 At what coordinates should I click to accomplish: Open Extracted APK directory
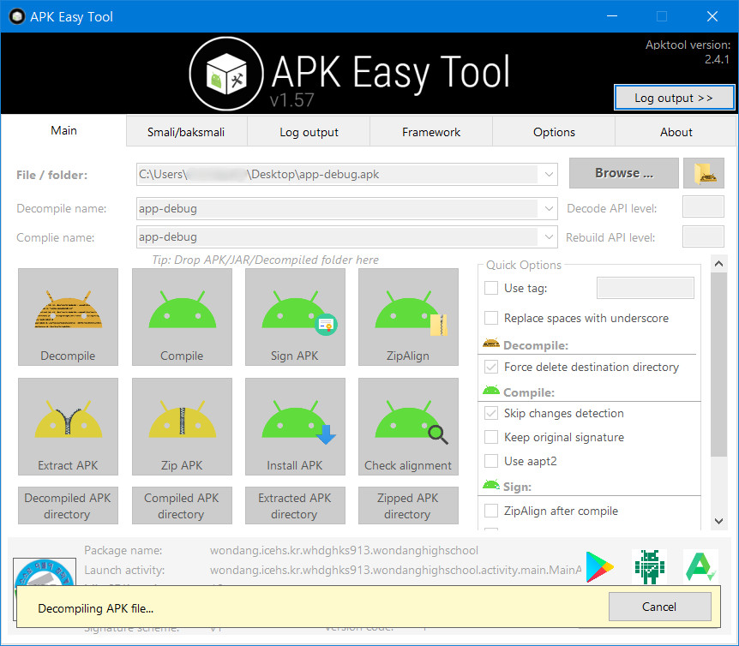pyautogui.click(x=295, y=505)
